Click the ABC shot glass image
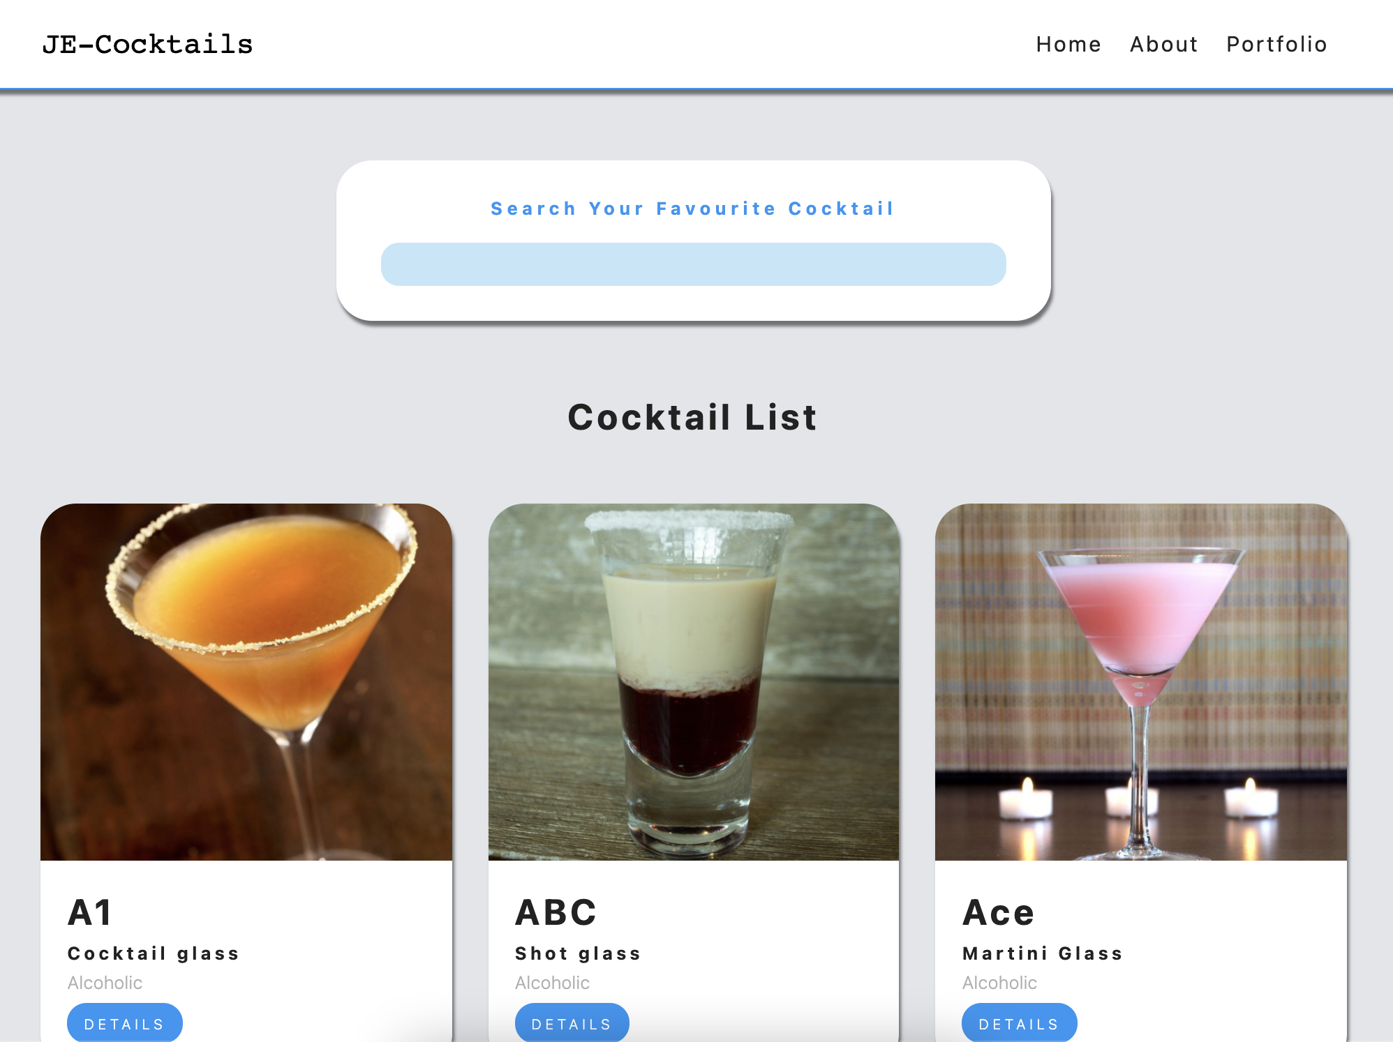Image resolution: width=1393 pixels, height=1042 pixels. (x=694, y=682)
